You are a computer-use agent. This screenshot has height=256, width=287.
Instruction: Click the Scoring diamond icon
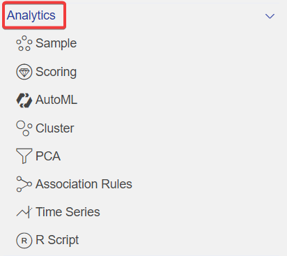pyautogui.click(x=24, y=72)
